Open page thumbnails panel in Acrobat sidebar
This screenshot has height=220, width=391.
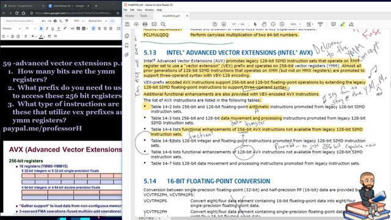[x=127, y=36]
